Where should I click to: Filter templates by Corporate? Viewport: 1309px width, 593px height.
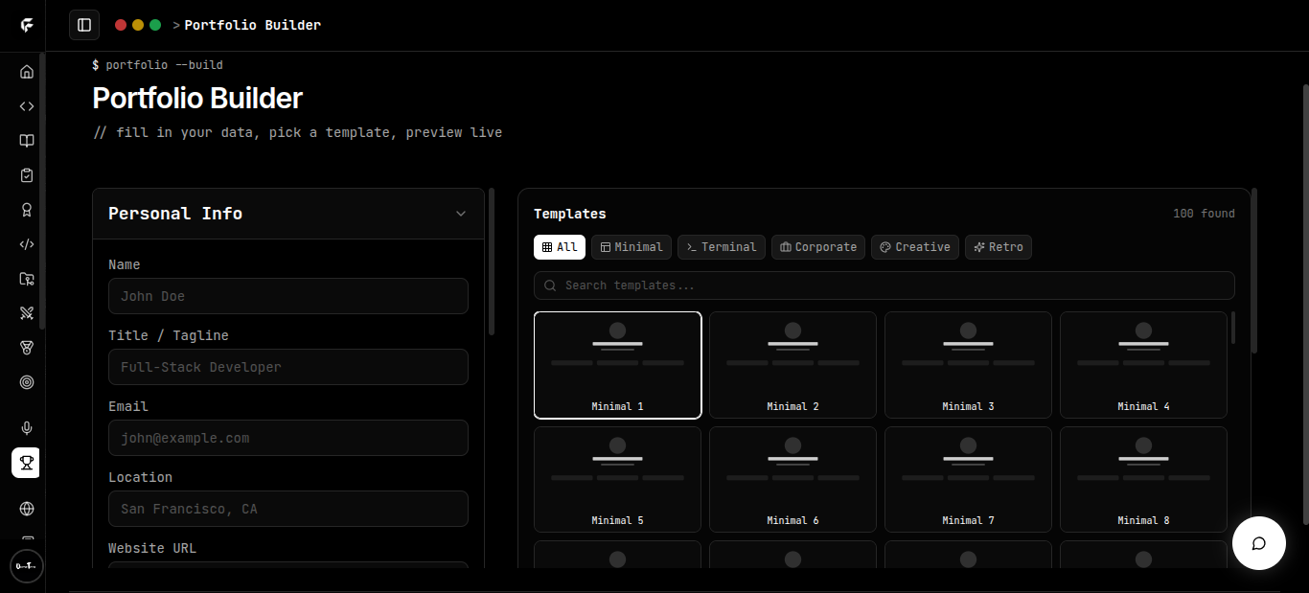818,247
